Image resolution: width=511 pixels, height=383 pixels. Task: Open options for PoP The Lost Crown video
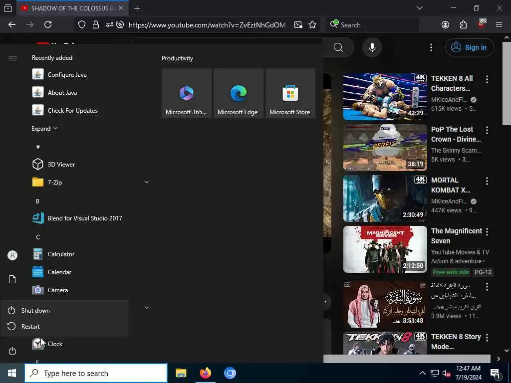487,130
